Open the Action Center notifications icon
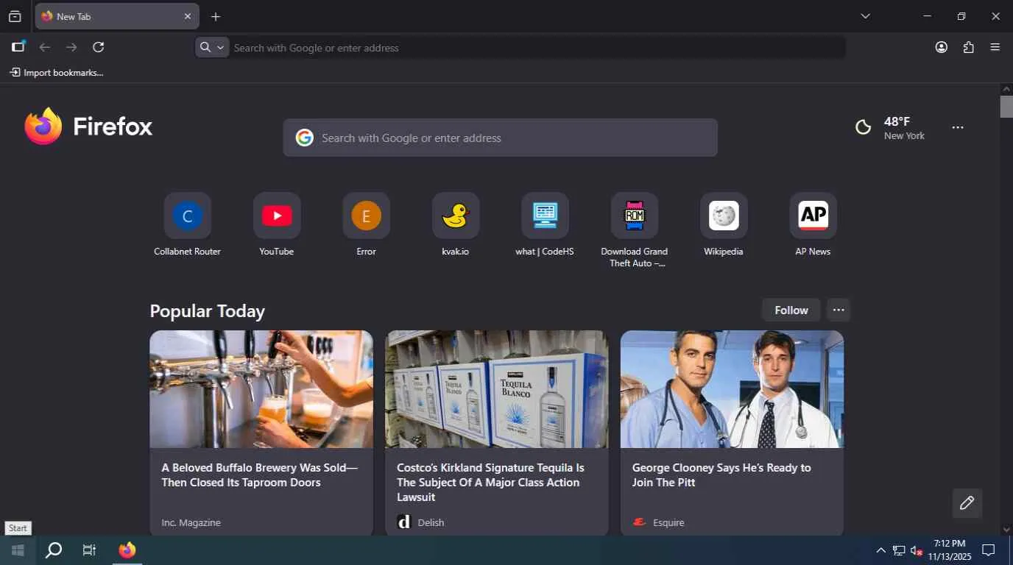 (989, 550)
